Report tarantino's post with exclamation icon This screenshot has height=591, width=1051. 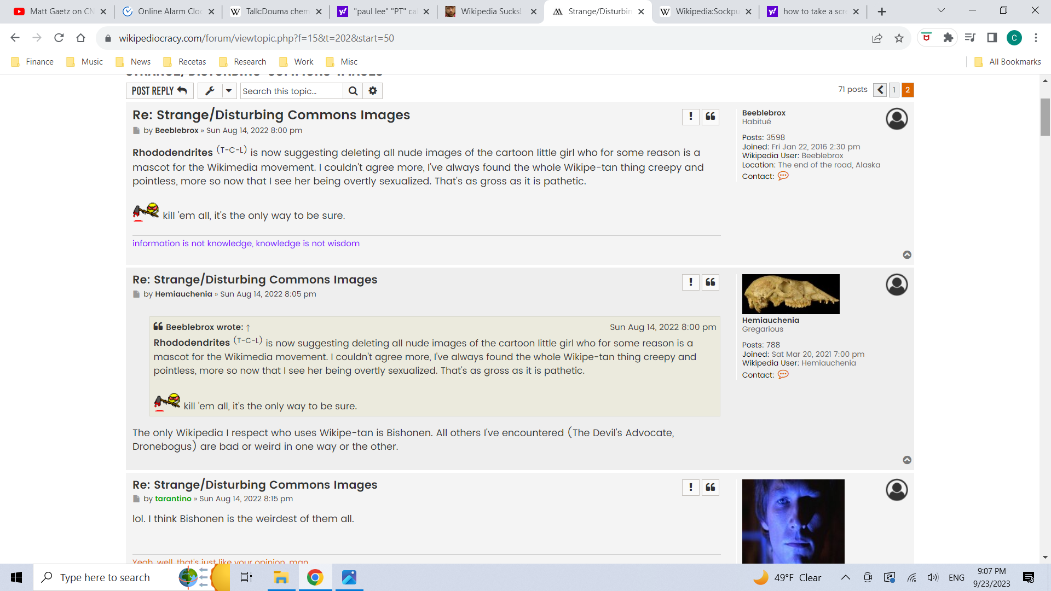691,487
